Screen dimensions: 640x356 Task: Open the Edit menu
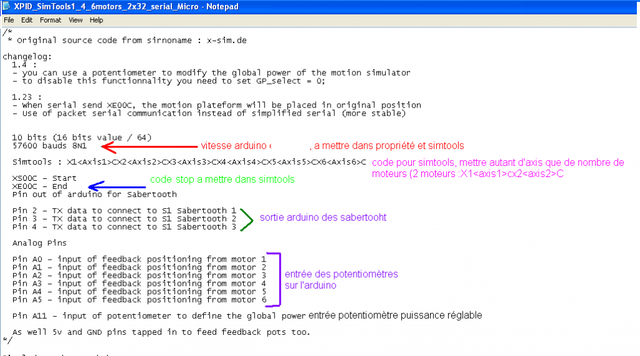(26, 20)
